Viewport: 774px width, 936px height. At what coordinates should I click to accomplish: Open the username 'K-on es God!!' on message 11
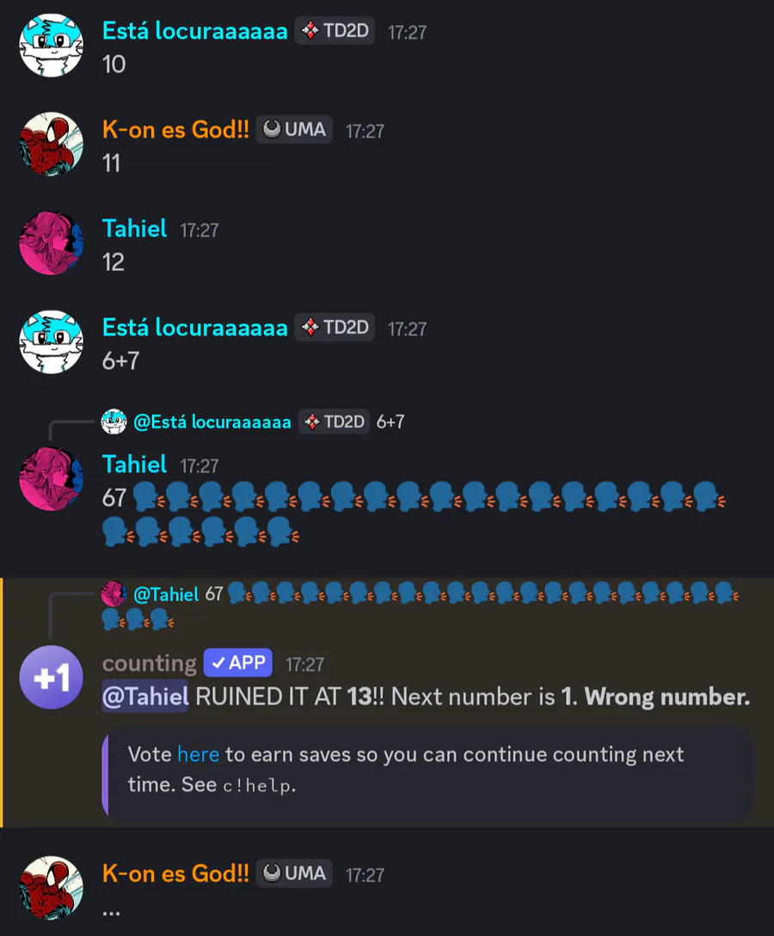pyautogui.click(x=175, y=130)
